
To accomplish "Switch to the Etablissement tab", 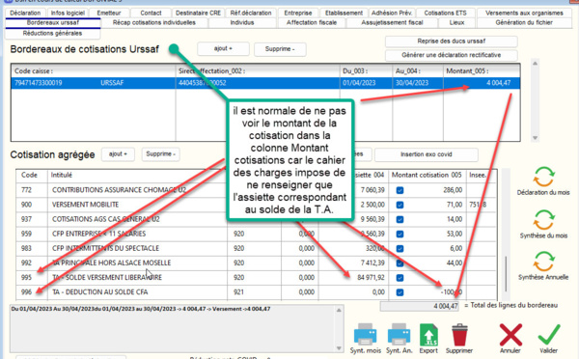I will pos(344,13).
